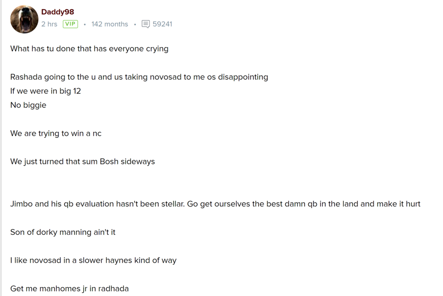This screenshot has width=443, height=296.
Task: Select the 'Son of dorky manning' sentence
Action: (x=62, y=232)
